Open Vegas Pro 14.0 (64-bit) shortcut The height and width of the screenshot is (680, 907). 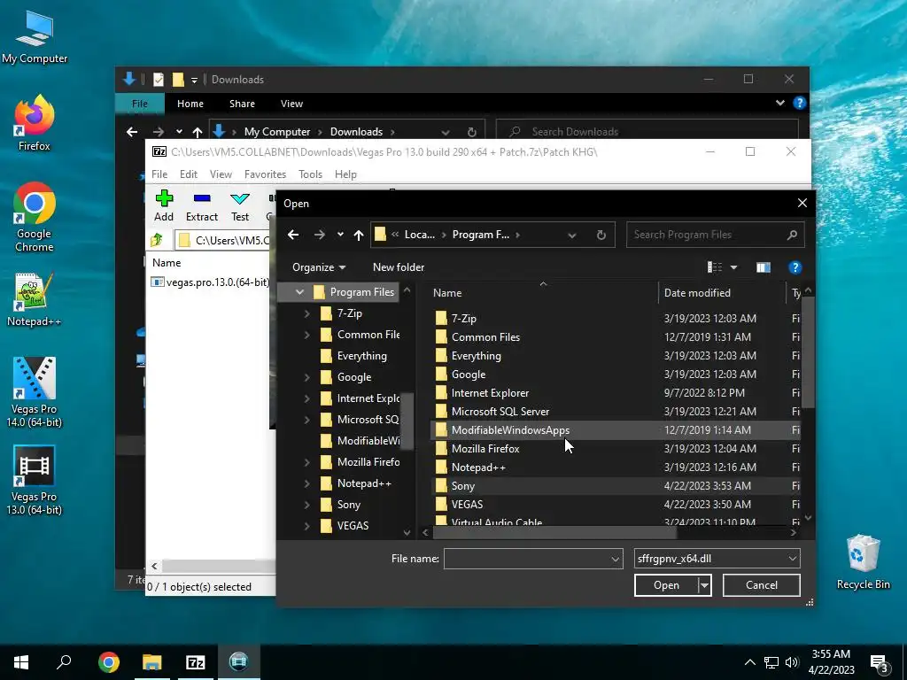[35, 392]
